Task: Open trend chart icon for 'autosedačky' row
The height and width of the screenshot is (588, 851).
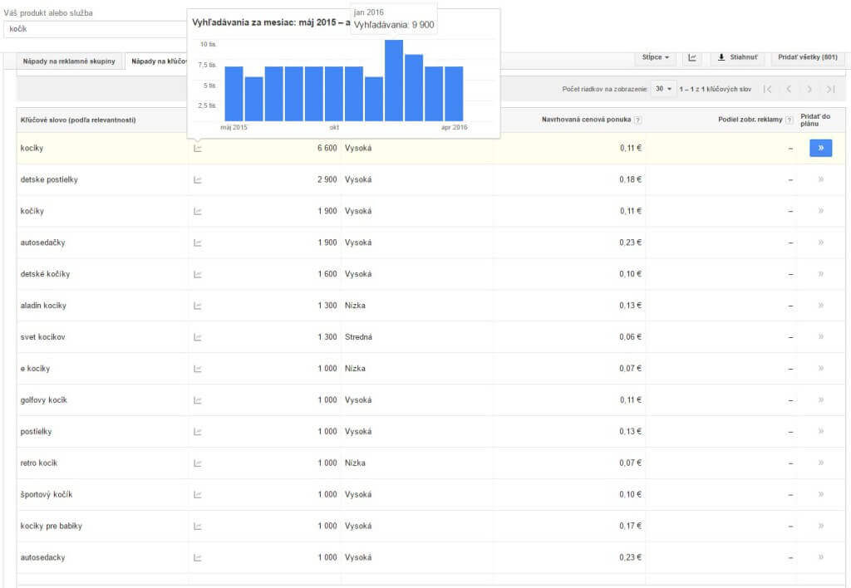Action: tap(198, 243)
